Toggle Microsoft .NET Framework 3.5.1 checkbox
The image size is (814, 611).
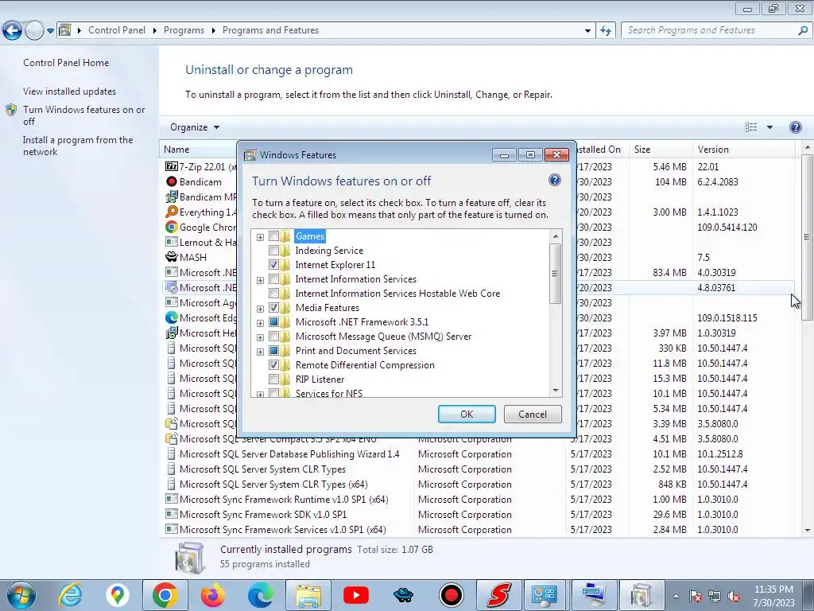click(273, 321)
